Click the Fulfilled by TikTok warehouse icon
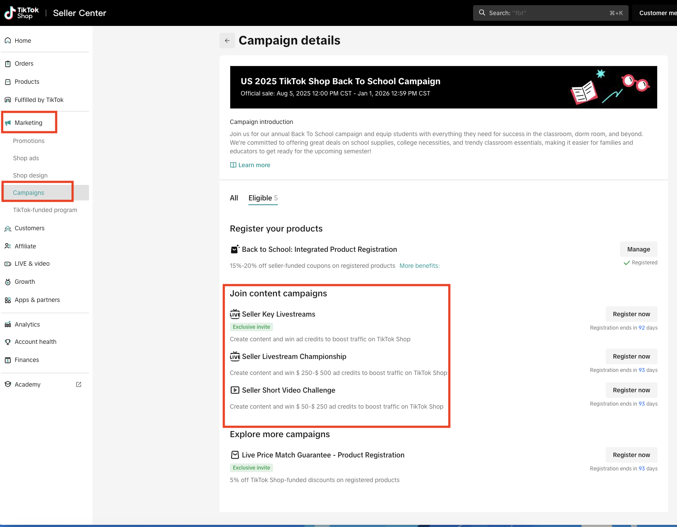This screenshot has width=677, height=527. click(8, 100)
